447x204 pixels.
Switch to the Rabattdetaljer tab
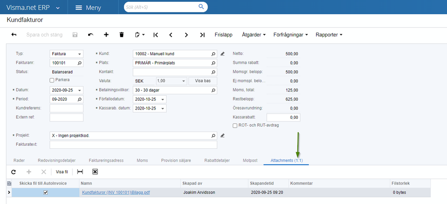pos(217,160)
